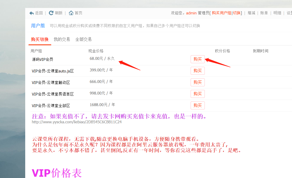Buy VIP会员-云课堂全部区 membership
This screenshot has width=292, height=178.
click(x=198, y=105)
